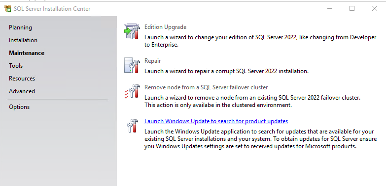Image resolution: width=386 pixels, height=186 pixels.
Task: Click the text about repairing a corrupt installation
Action: pyautogui.click(x=226, y=71)
